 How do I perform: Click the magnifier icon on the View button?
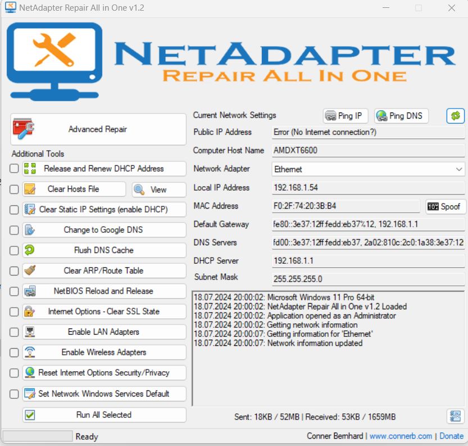coord(139,190)
